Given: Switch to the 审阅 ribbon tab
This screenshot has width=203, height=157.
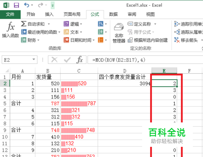Looking at the screenshot, I should [x=132, y=14].
